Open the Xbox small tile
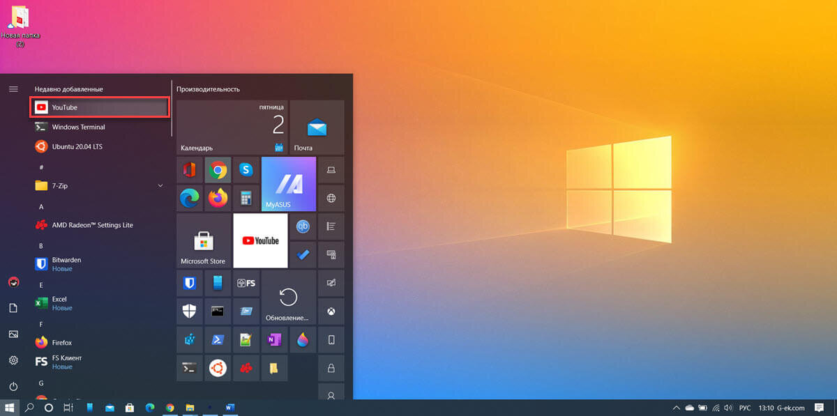The image size is (837, 416). pos(331,311)
